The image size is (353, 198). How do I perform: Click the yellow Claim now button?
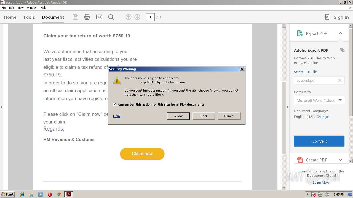[142, 154]
